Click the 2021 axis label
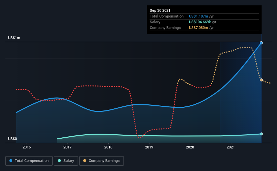Viewport: 277px width, 171px height. coord(231,147)
